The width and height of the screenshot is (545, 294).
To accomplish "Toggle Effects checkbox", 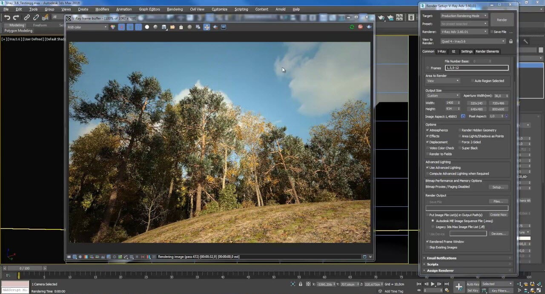I will pos(427,136).
